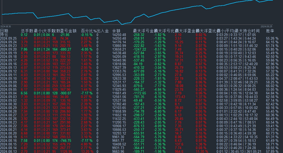
Task: Click the 日期 column header
Action: point(4,31)
